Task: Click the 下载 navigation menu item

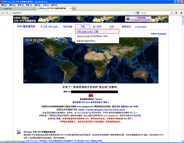Action: click(82, 27)
